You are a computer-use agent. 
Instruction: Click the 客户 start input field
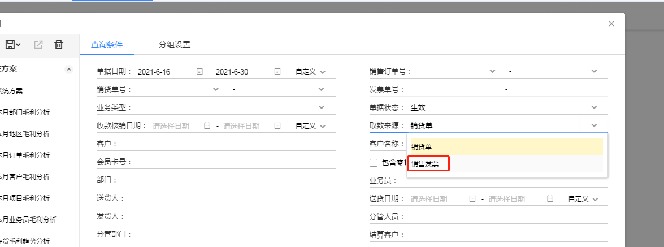coord(170,144)
